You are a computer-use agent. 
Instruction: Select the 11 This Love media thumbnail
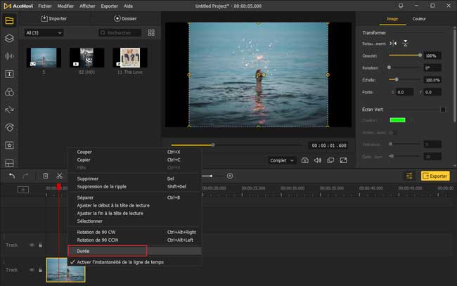(x=130, y=58)
